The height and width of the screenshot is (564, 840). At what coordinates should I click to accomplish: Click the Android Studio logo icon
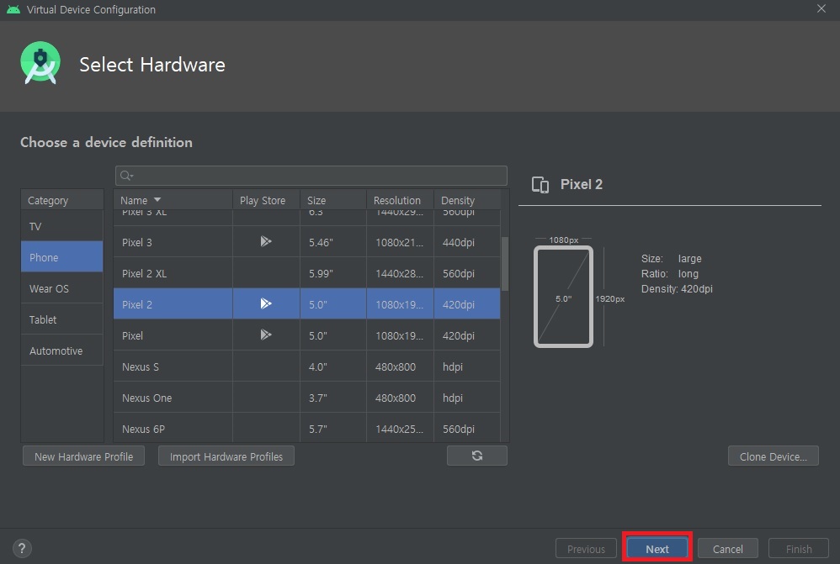point(40,62)
